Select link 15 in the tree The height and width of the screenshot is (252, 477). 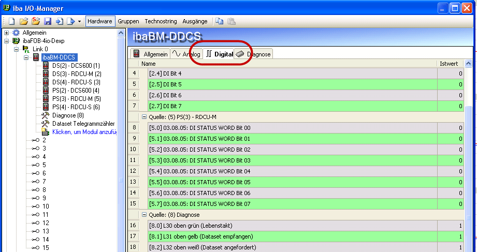pyautogui.click(x=46, y=248)
